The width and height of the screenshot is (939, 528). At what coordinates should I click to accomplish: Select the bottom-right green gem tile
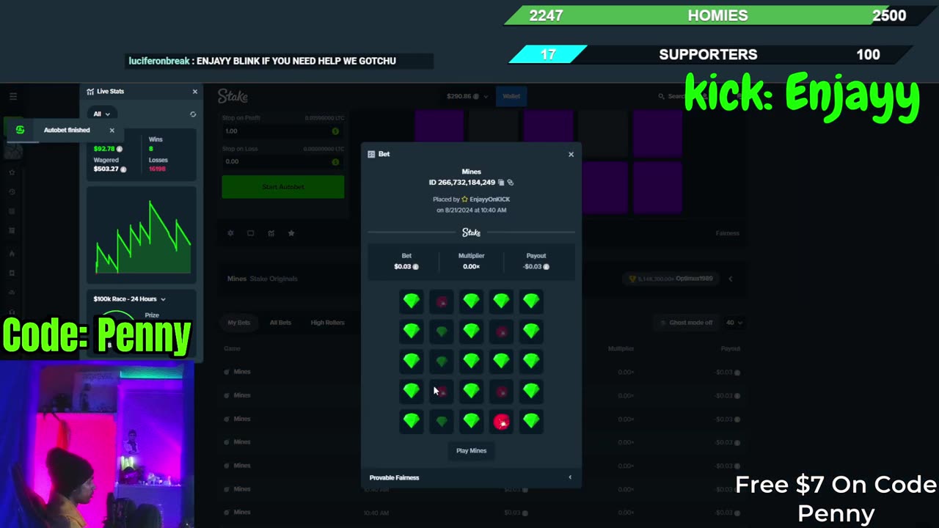[x=531, y=421]
